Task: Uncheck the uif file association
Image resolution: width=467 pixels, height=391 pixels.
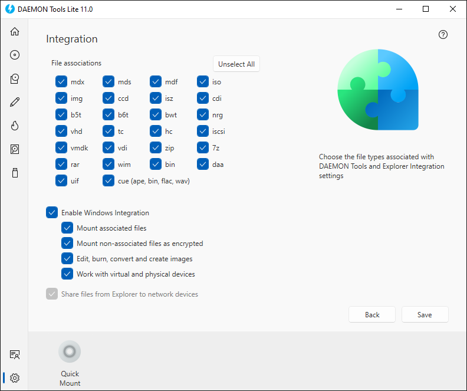Action: [x=61, y=181]
